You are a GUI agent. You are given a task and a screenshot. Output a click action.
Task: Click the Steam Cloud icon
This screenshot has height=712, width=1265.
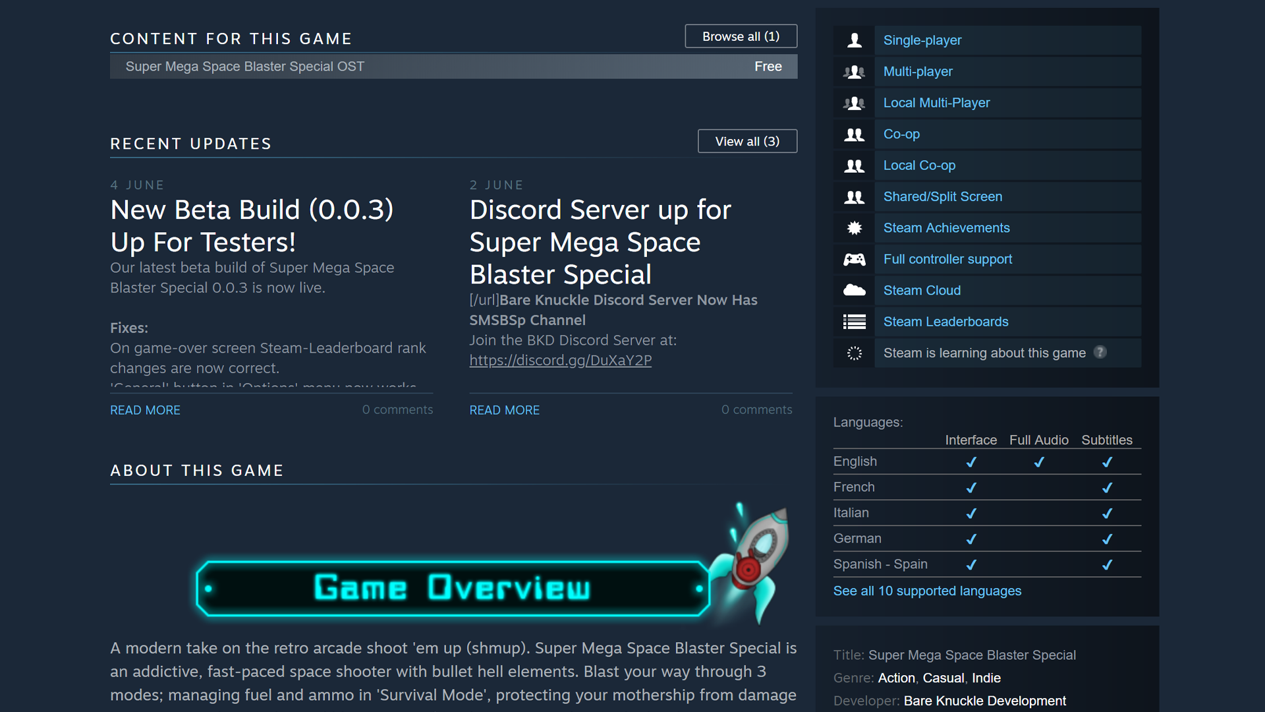pyautogui.click(x=854, y=290)
